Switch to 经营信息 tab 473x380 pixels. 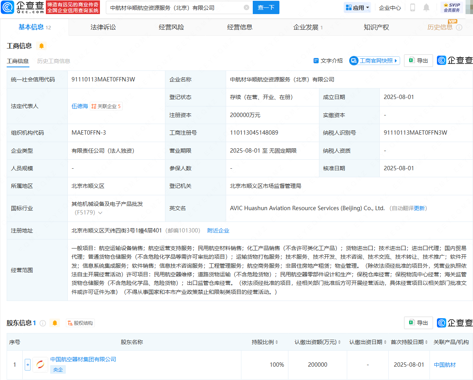tap(240, 27)
